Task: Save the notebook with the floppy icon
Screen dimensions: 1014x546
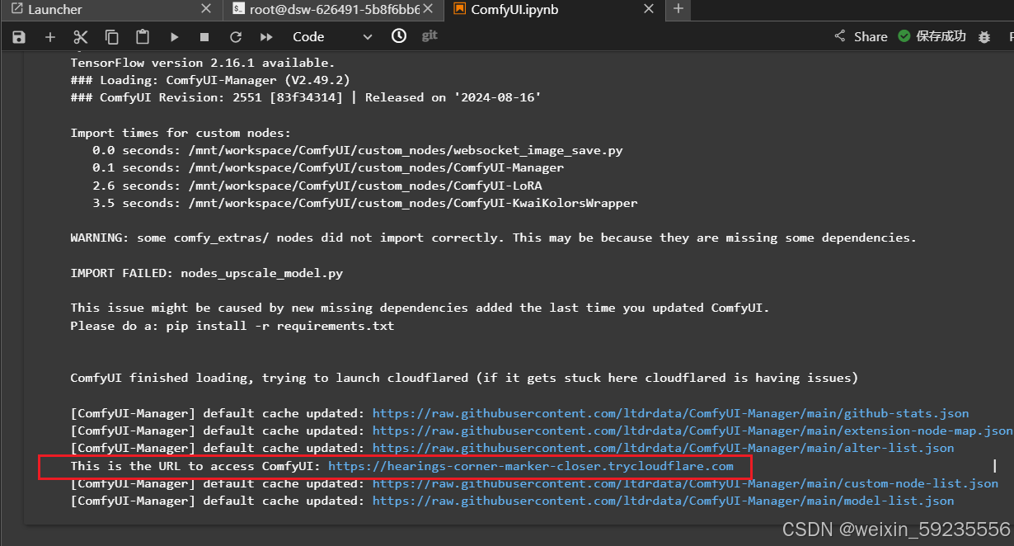Action: [18, 37]
